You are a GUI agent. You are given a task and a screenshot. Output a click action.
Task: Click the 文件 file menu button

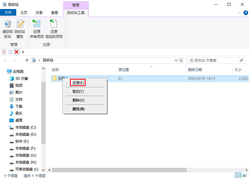[x=8, y=13]
